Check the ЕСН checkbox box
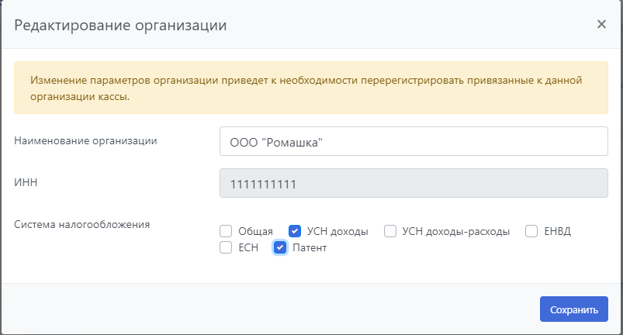This screenshot has height=335, width=623. 226,248
